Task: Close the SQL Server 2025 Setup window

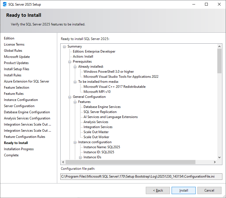Action: 219,4
